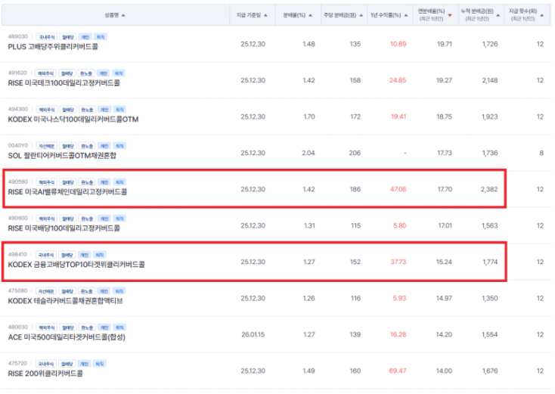Viewport: 555px width, 394px height.
Task: Click 자산배분 tag on SOL 팔란티어 row
Action: pos(47,146)
